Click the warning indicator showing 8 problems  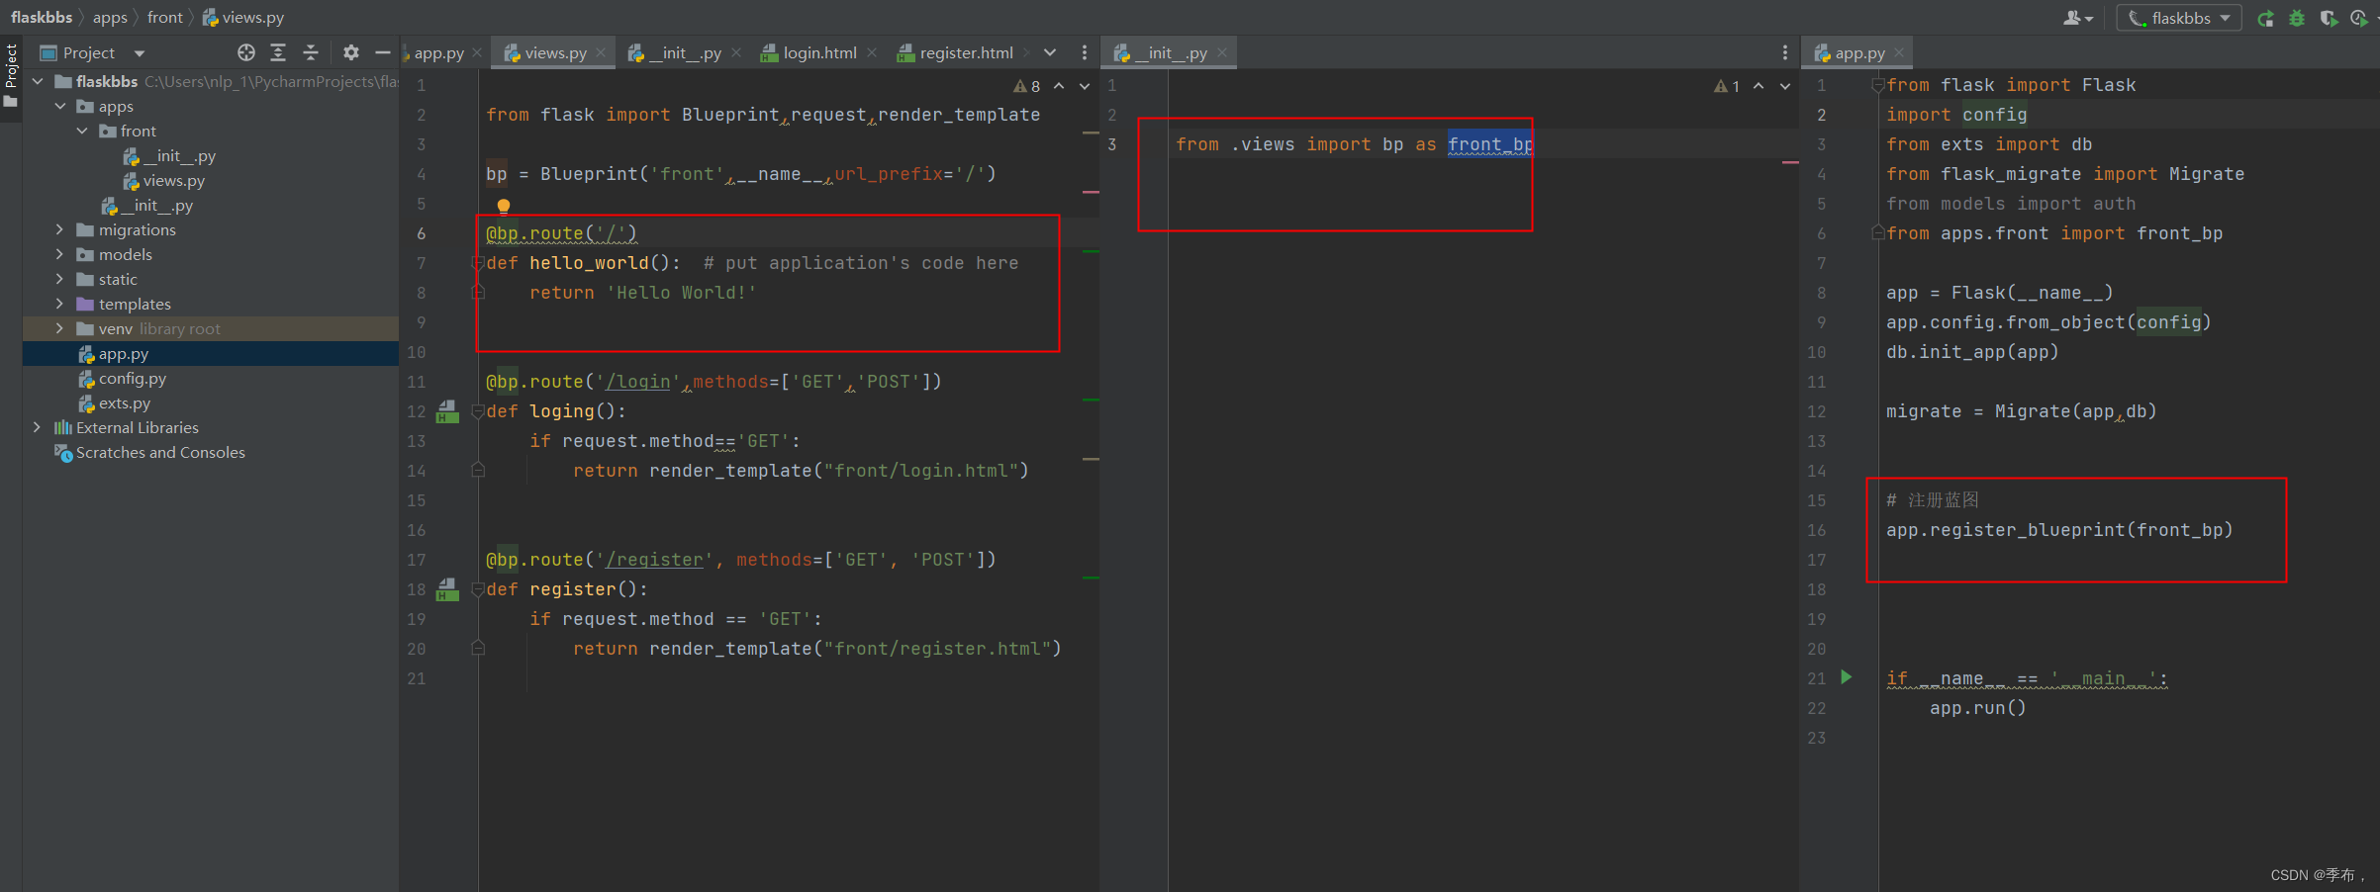pos(1026,86)
